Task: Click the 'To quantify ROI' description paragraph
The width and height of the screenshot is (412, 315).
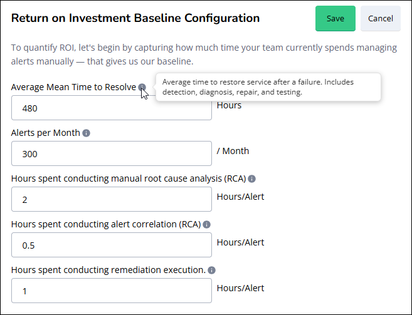Action: pos(204,54)
